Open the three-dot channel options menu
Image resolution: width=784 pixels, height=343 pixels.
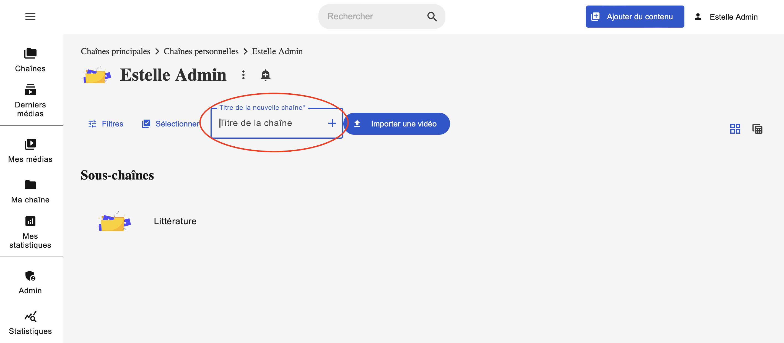coord(243,75)
